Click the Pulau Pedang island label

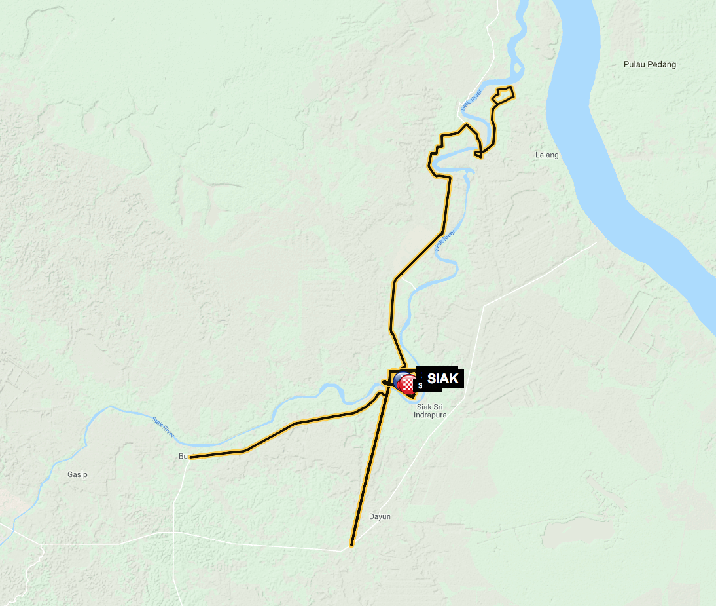[x=650, y=64]
